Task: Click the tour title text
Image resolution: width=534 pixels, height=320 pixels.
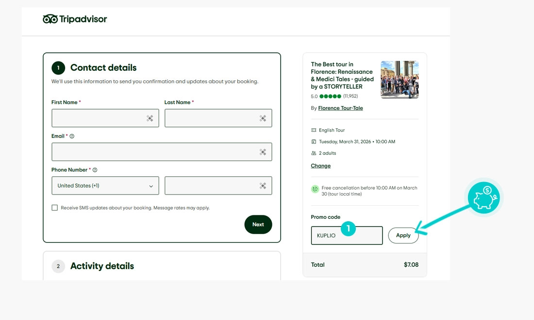Action: click(342, 76)
